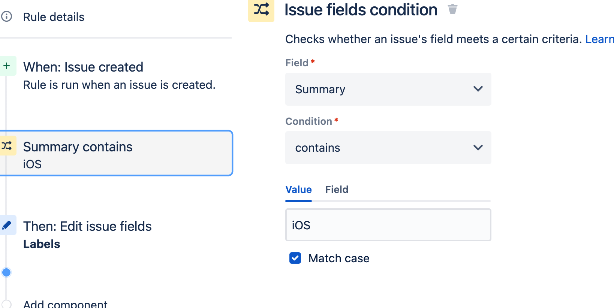
Task: Open the Condition dropdown showing contains
Action: (388, 148)
